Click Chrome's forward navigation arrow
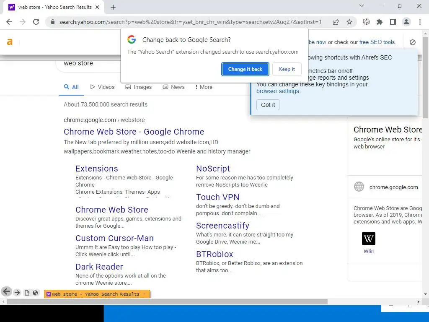 [23, 22]
